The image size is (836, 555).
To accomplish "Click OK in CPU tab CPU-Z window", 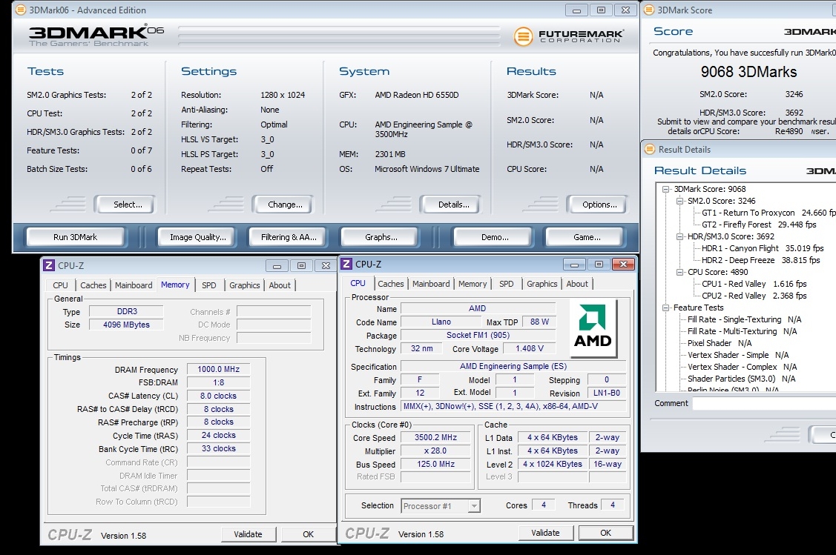I will pyautogui.click(x=605, y=533).
